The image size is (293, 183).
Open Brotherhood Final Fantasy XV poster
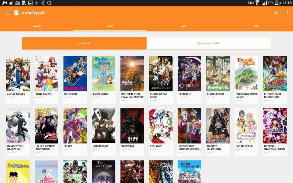132,73
